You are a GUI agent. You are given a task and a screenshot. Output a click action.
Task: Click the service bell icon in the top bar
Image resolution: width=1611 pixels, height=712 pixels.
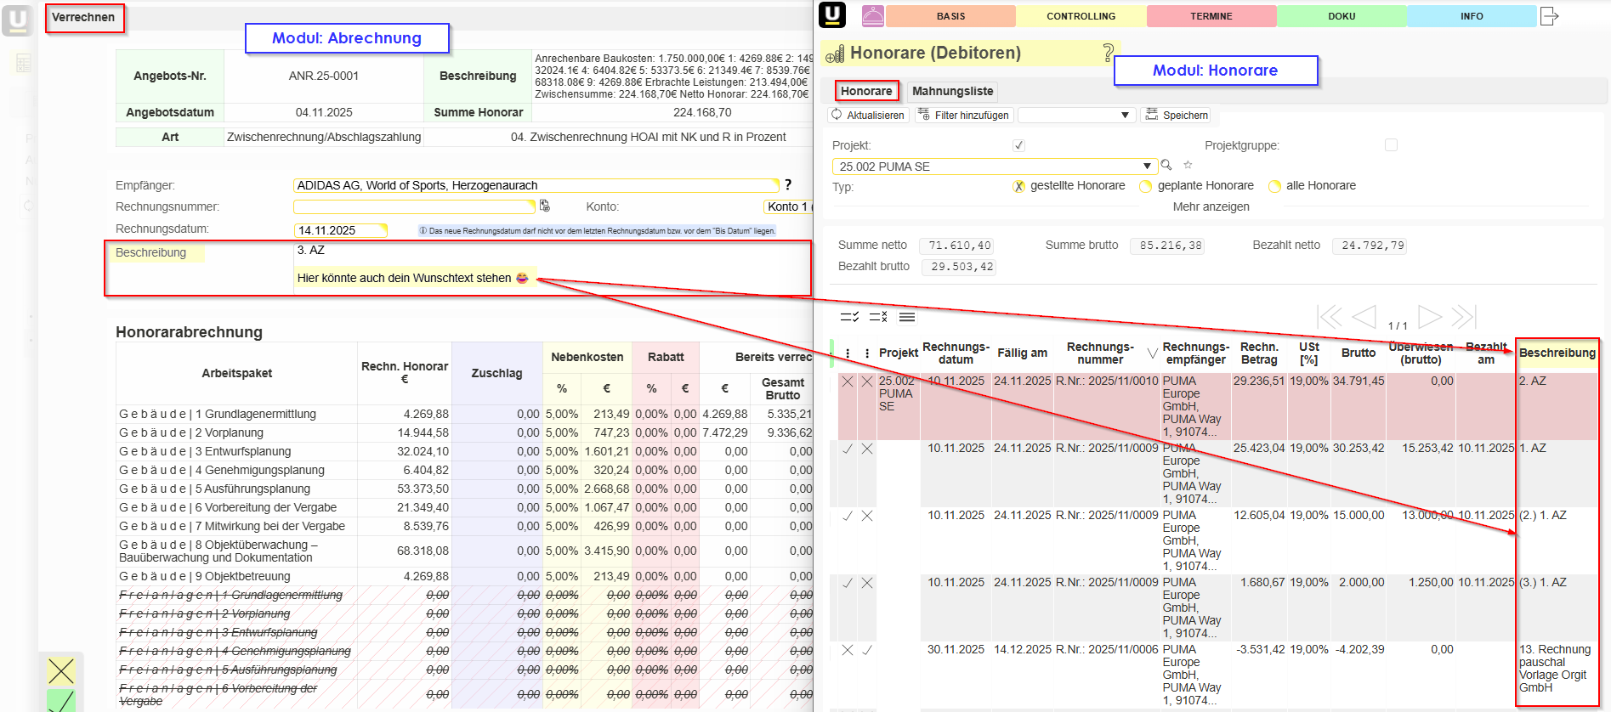point(873,16)
